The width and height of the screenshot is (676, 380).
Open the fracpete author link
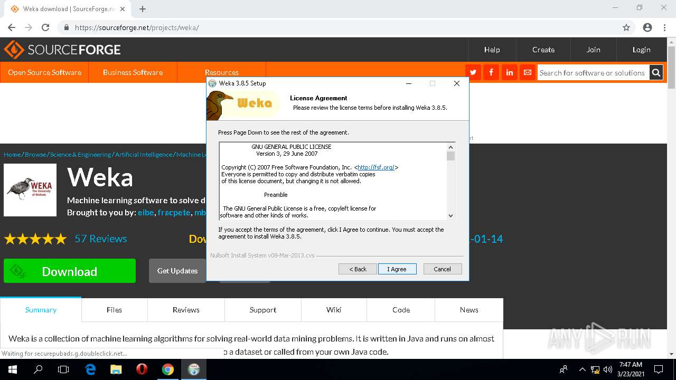pyautogui.click(x=174, y=213)
